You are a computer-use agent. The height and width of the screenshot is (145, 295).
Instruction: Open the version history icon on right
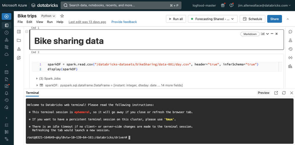[x=290, y=49]
